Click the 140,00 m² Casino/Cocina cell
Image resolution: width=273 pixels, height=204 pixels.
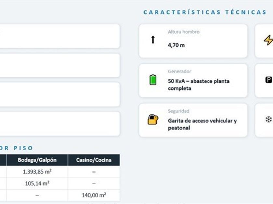tap(94, 195)
